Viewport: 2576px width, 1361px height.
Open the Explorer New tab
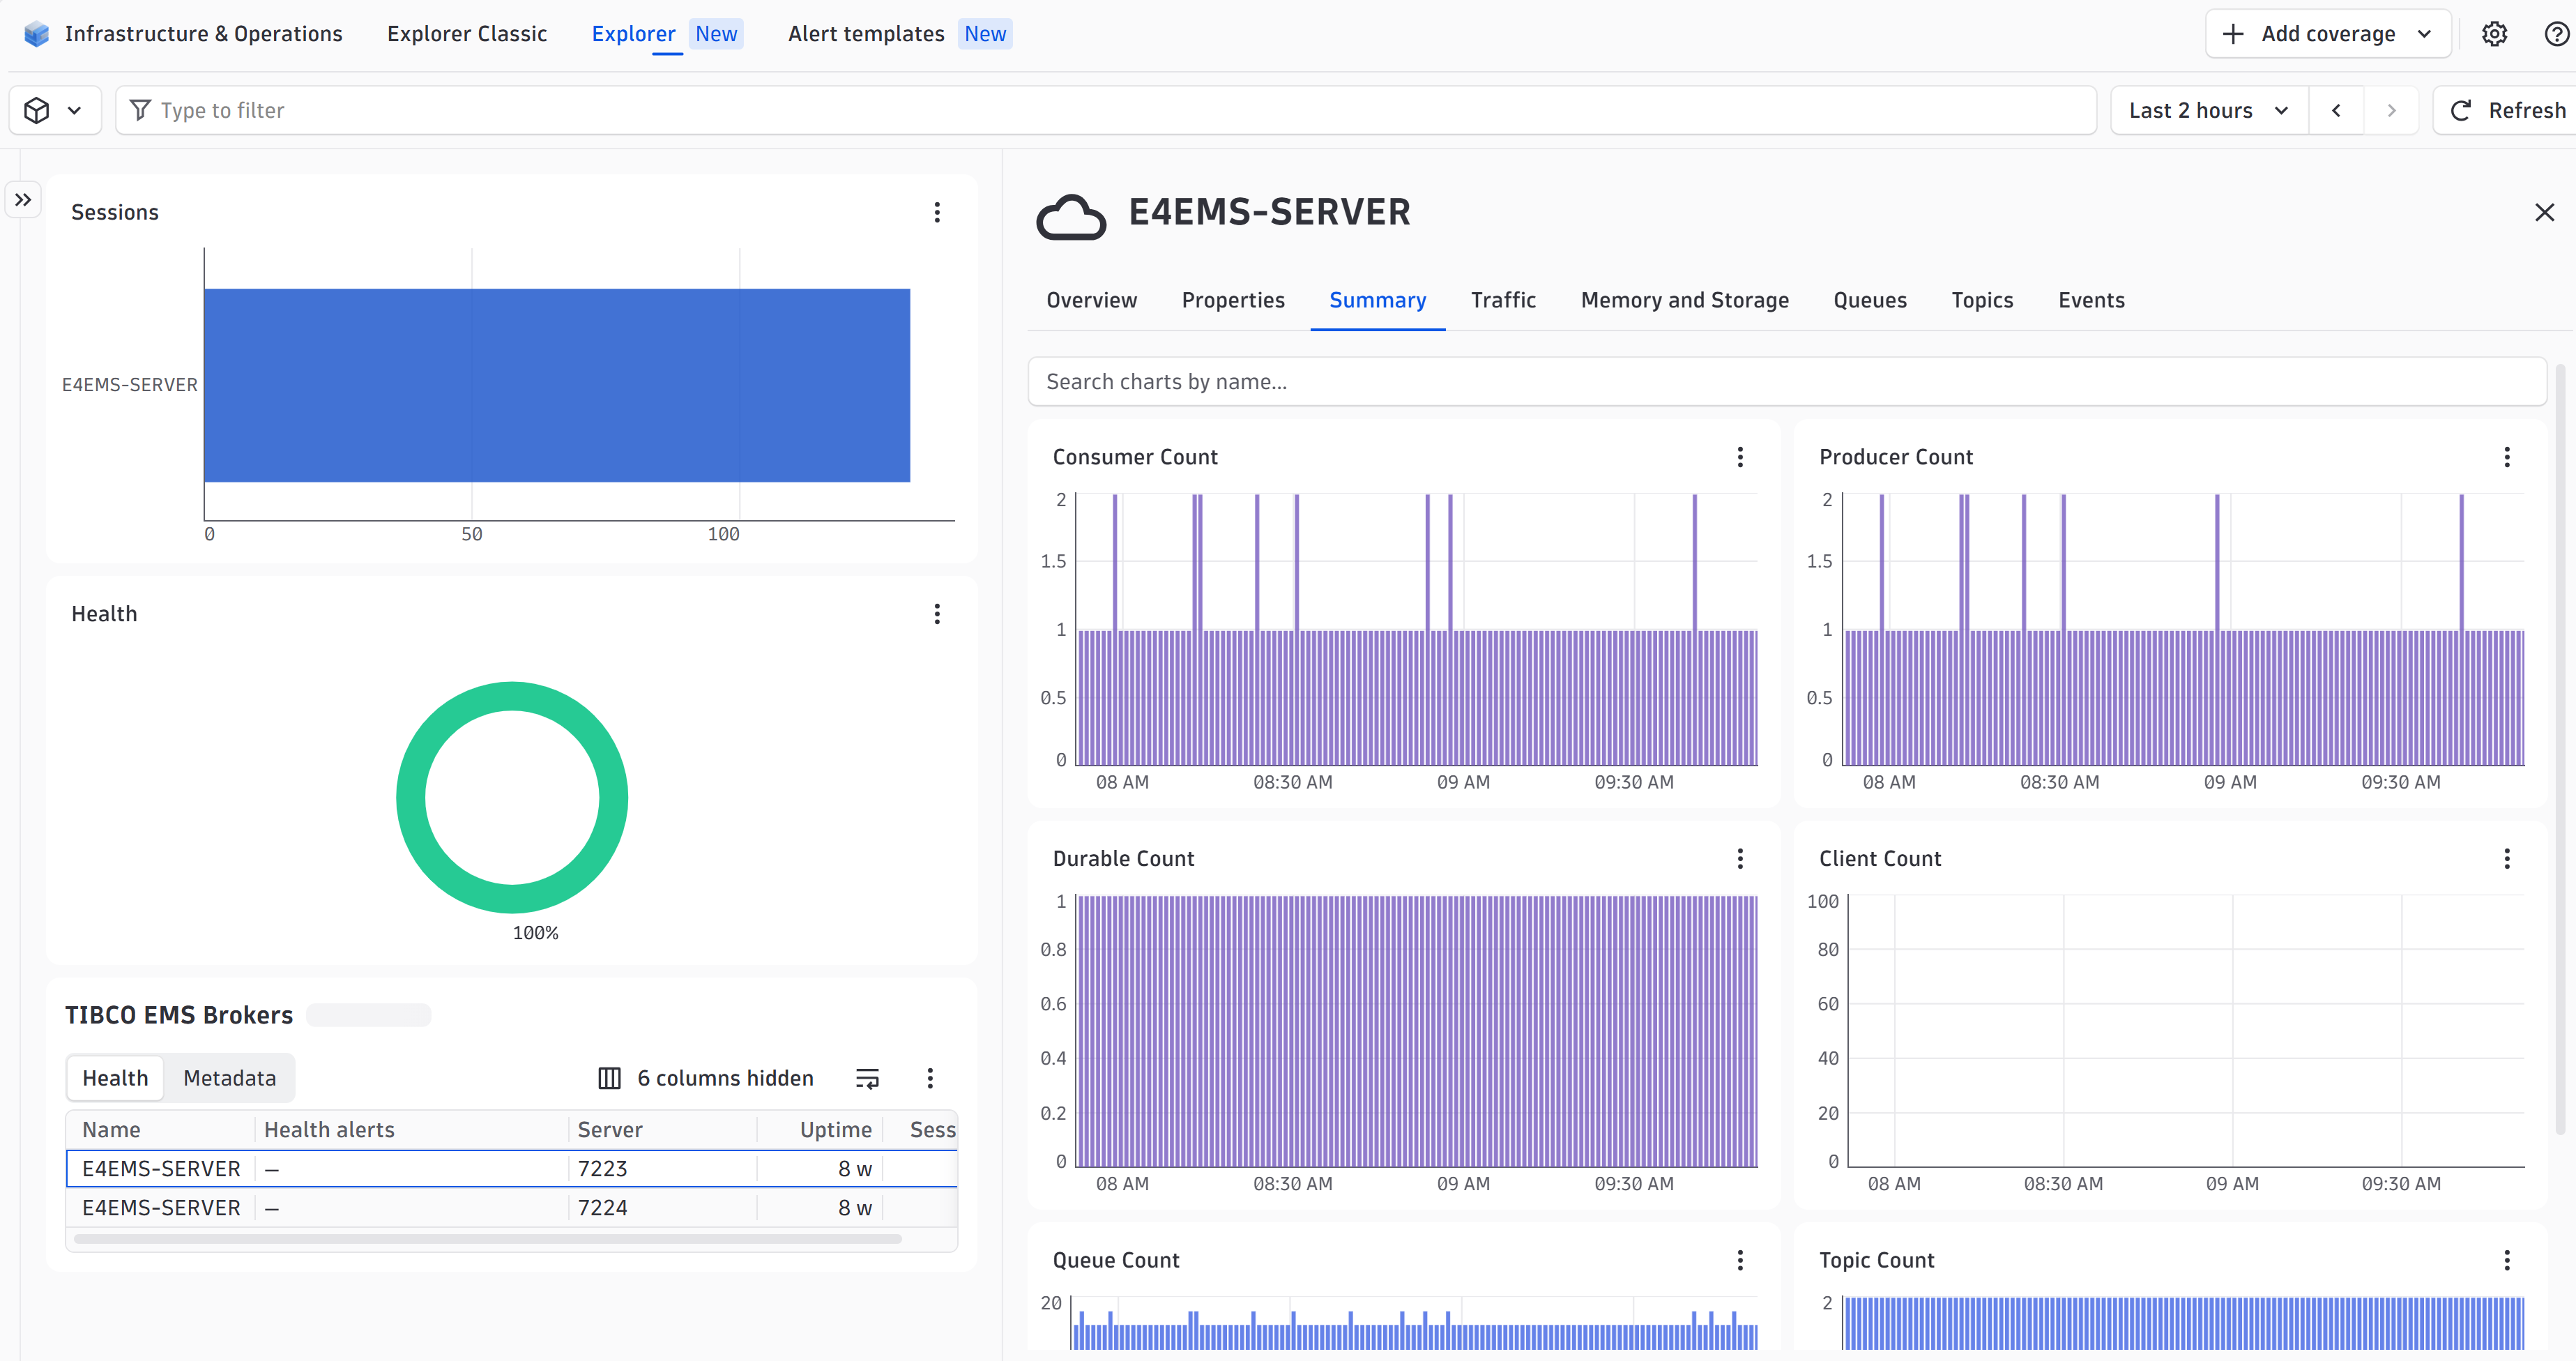(x=667, y=34)
